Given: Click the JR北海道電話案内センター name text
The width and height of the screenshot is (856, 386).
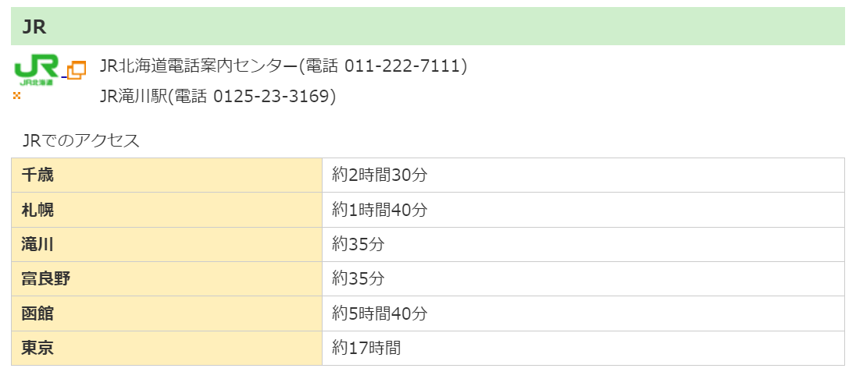Looking at the screenshot, I should pos(199,66).
